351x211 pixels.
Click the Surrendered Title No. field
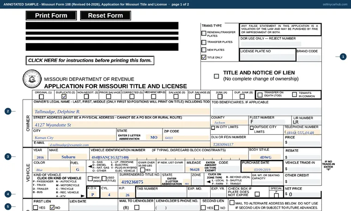click(x=140, y=182)
